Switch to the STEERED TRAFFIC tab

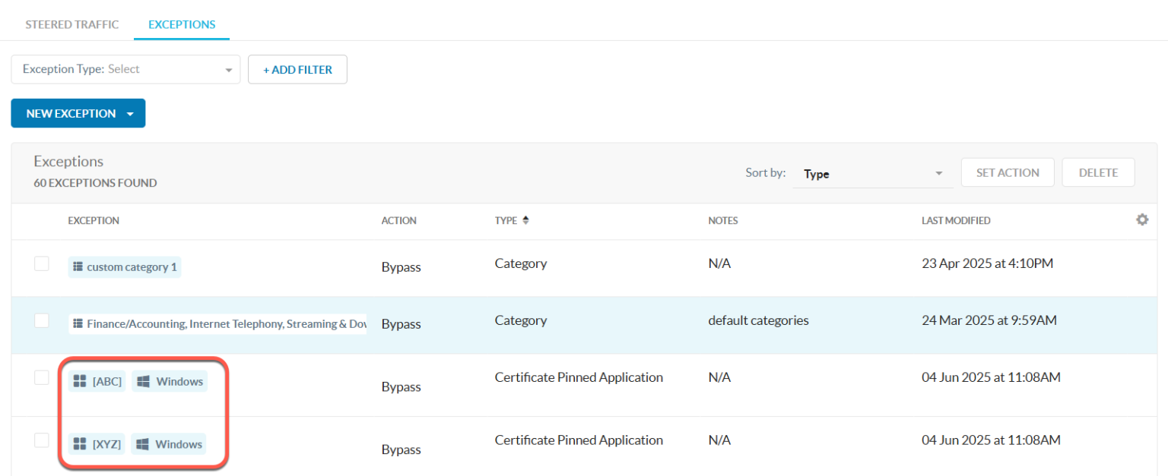72,24
